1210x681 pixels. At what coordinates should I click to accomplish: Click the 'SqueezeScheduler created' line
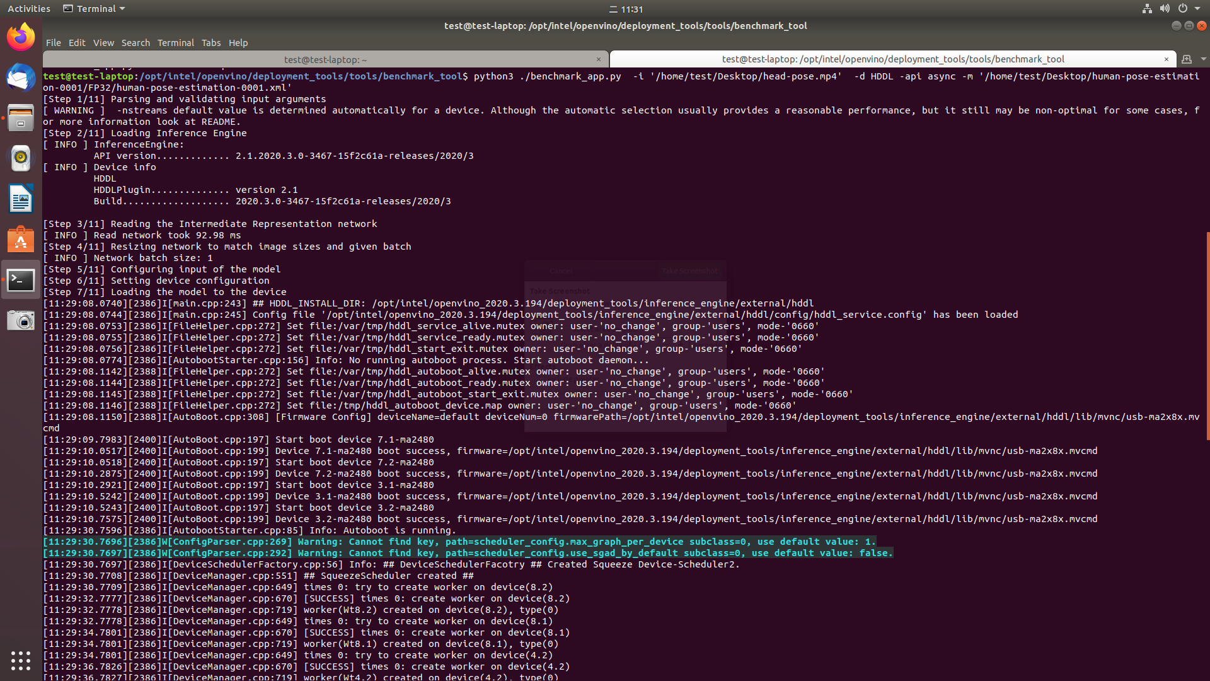click(258, 576)
